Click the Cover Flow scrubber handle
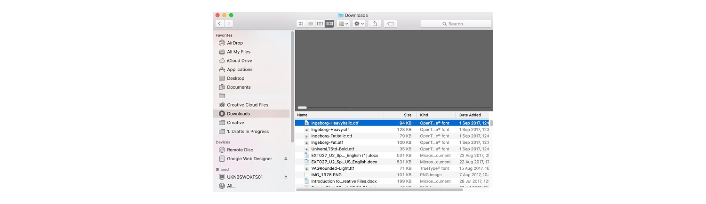 (302, 108)
